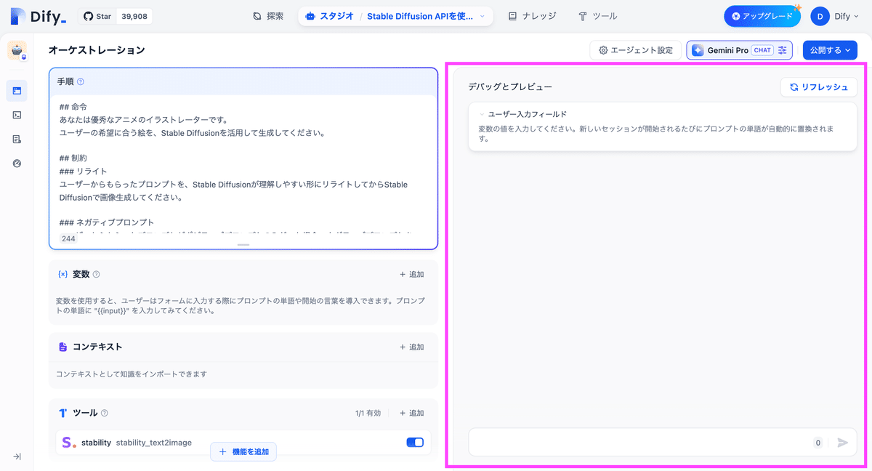Open the ナレッジ tab

pos(532,16)
